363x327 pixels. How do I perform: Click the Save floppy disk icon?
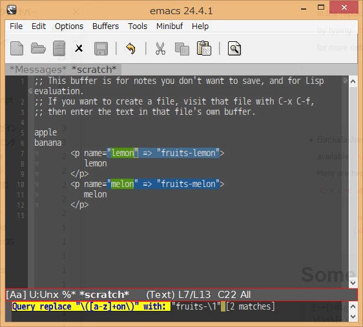click(101, 48)
